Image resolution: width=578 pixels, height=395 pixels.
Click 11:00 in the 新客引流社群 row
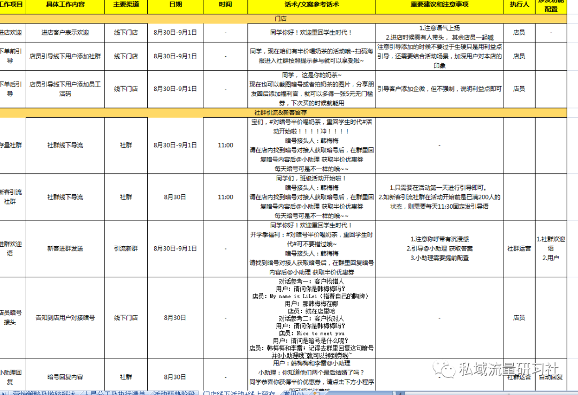tap(226, 197)
